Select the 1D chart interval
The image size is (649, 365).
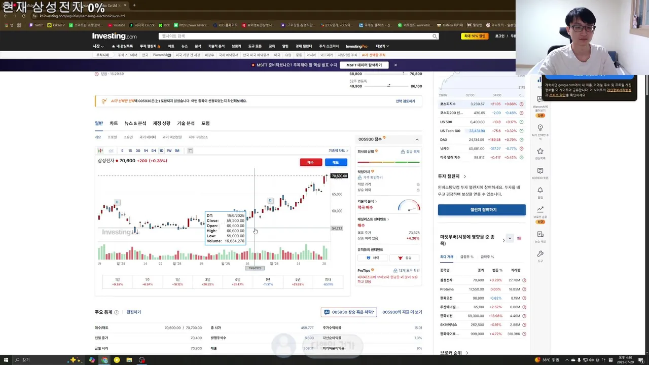coord(161,151)
